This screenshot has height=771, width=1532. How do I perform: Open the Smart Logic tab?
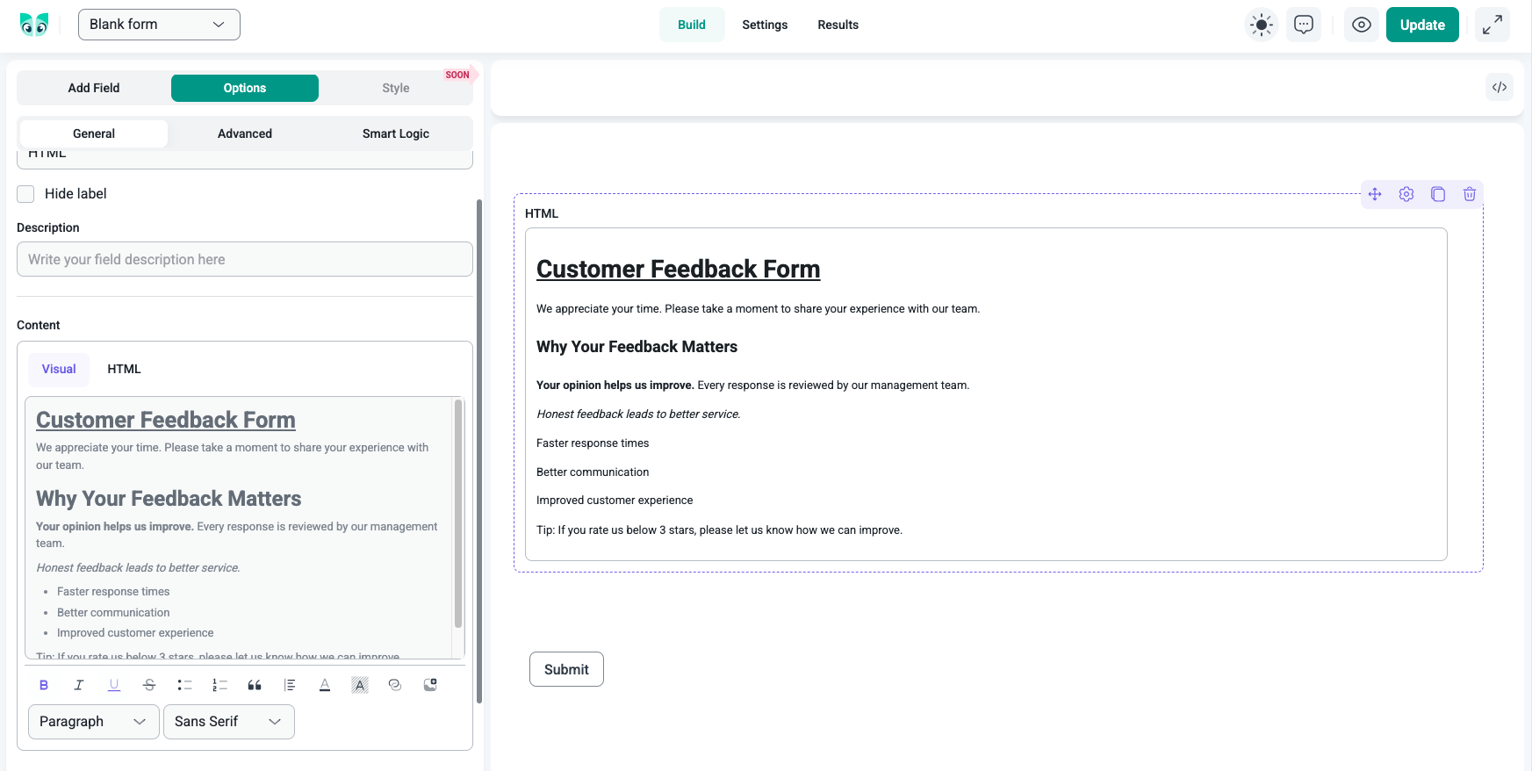(396, 133)
